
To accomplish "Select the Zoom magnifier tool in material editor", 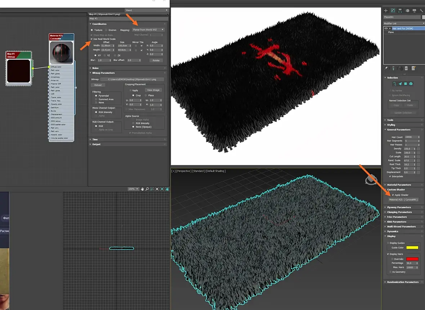I will (147, 189).
